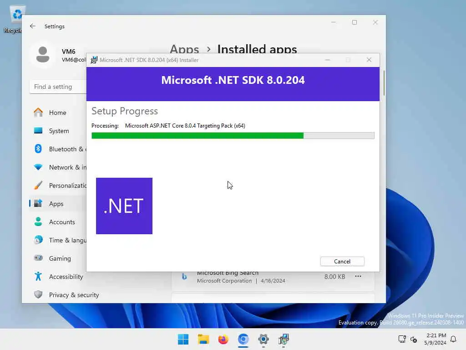Cancel the .NET SDK installation
Viewport: 466px width, 350px height.
(x=342, y=261)
